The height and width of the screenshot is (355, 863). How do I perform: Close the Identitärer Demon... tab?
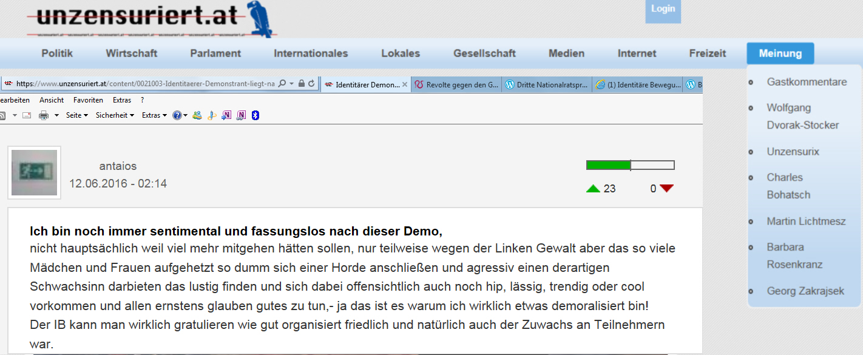coord(405,85)
